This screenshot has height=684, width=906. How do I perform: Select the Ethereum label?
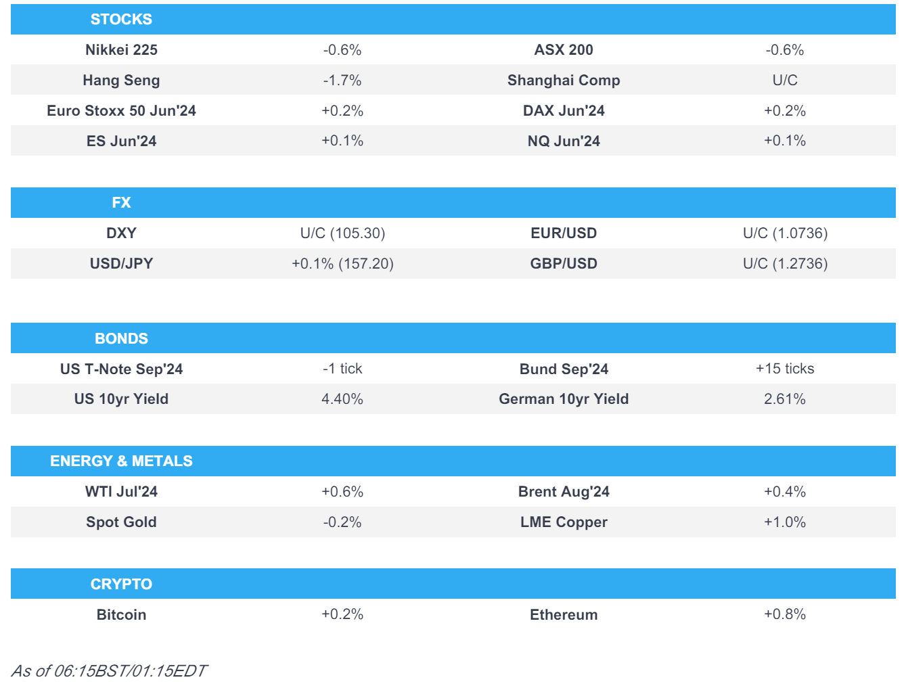[x=564, y=615]
